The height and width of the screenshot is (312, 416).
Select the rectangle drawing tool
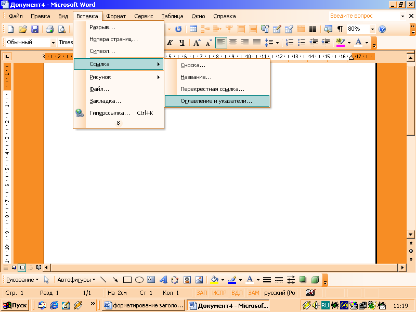tap(127, 280)
